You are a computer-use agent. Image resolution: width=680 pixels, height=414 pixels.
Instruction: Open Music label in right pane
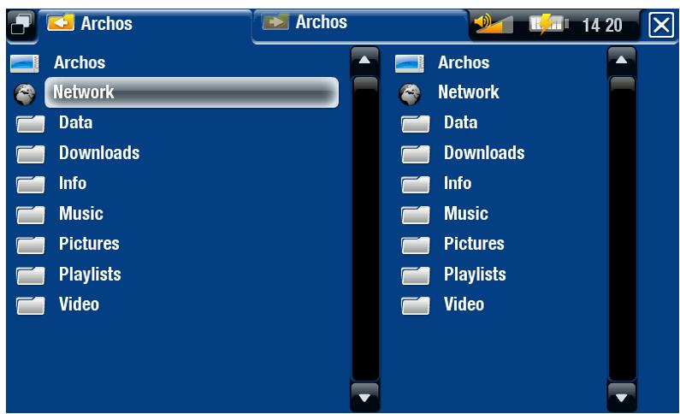click(x=466, y=214)
